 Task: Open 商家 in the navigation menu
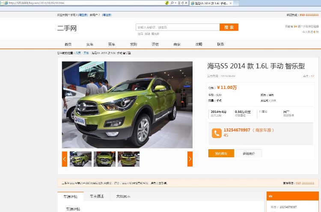point(177,44)
